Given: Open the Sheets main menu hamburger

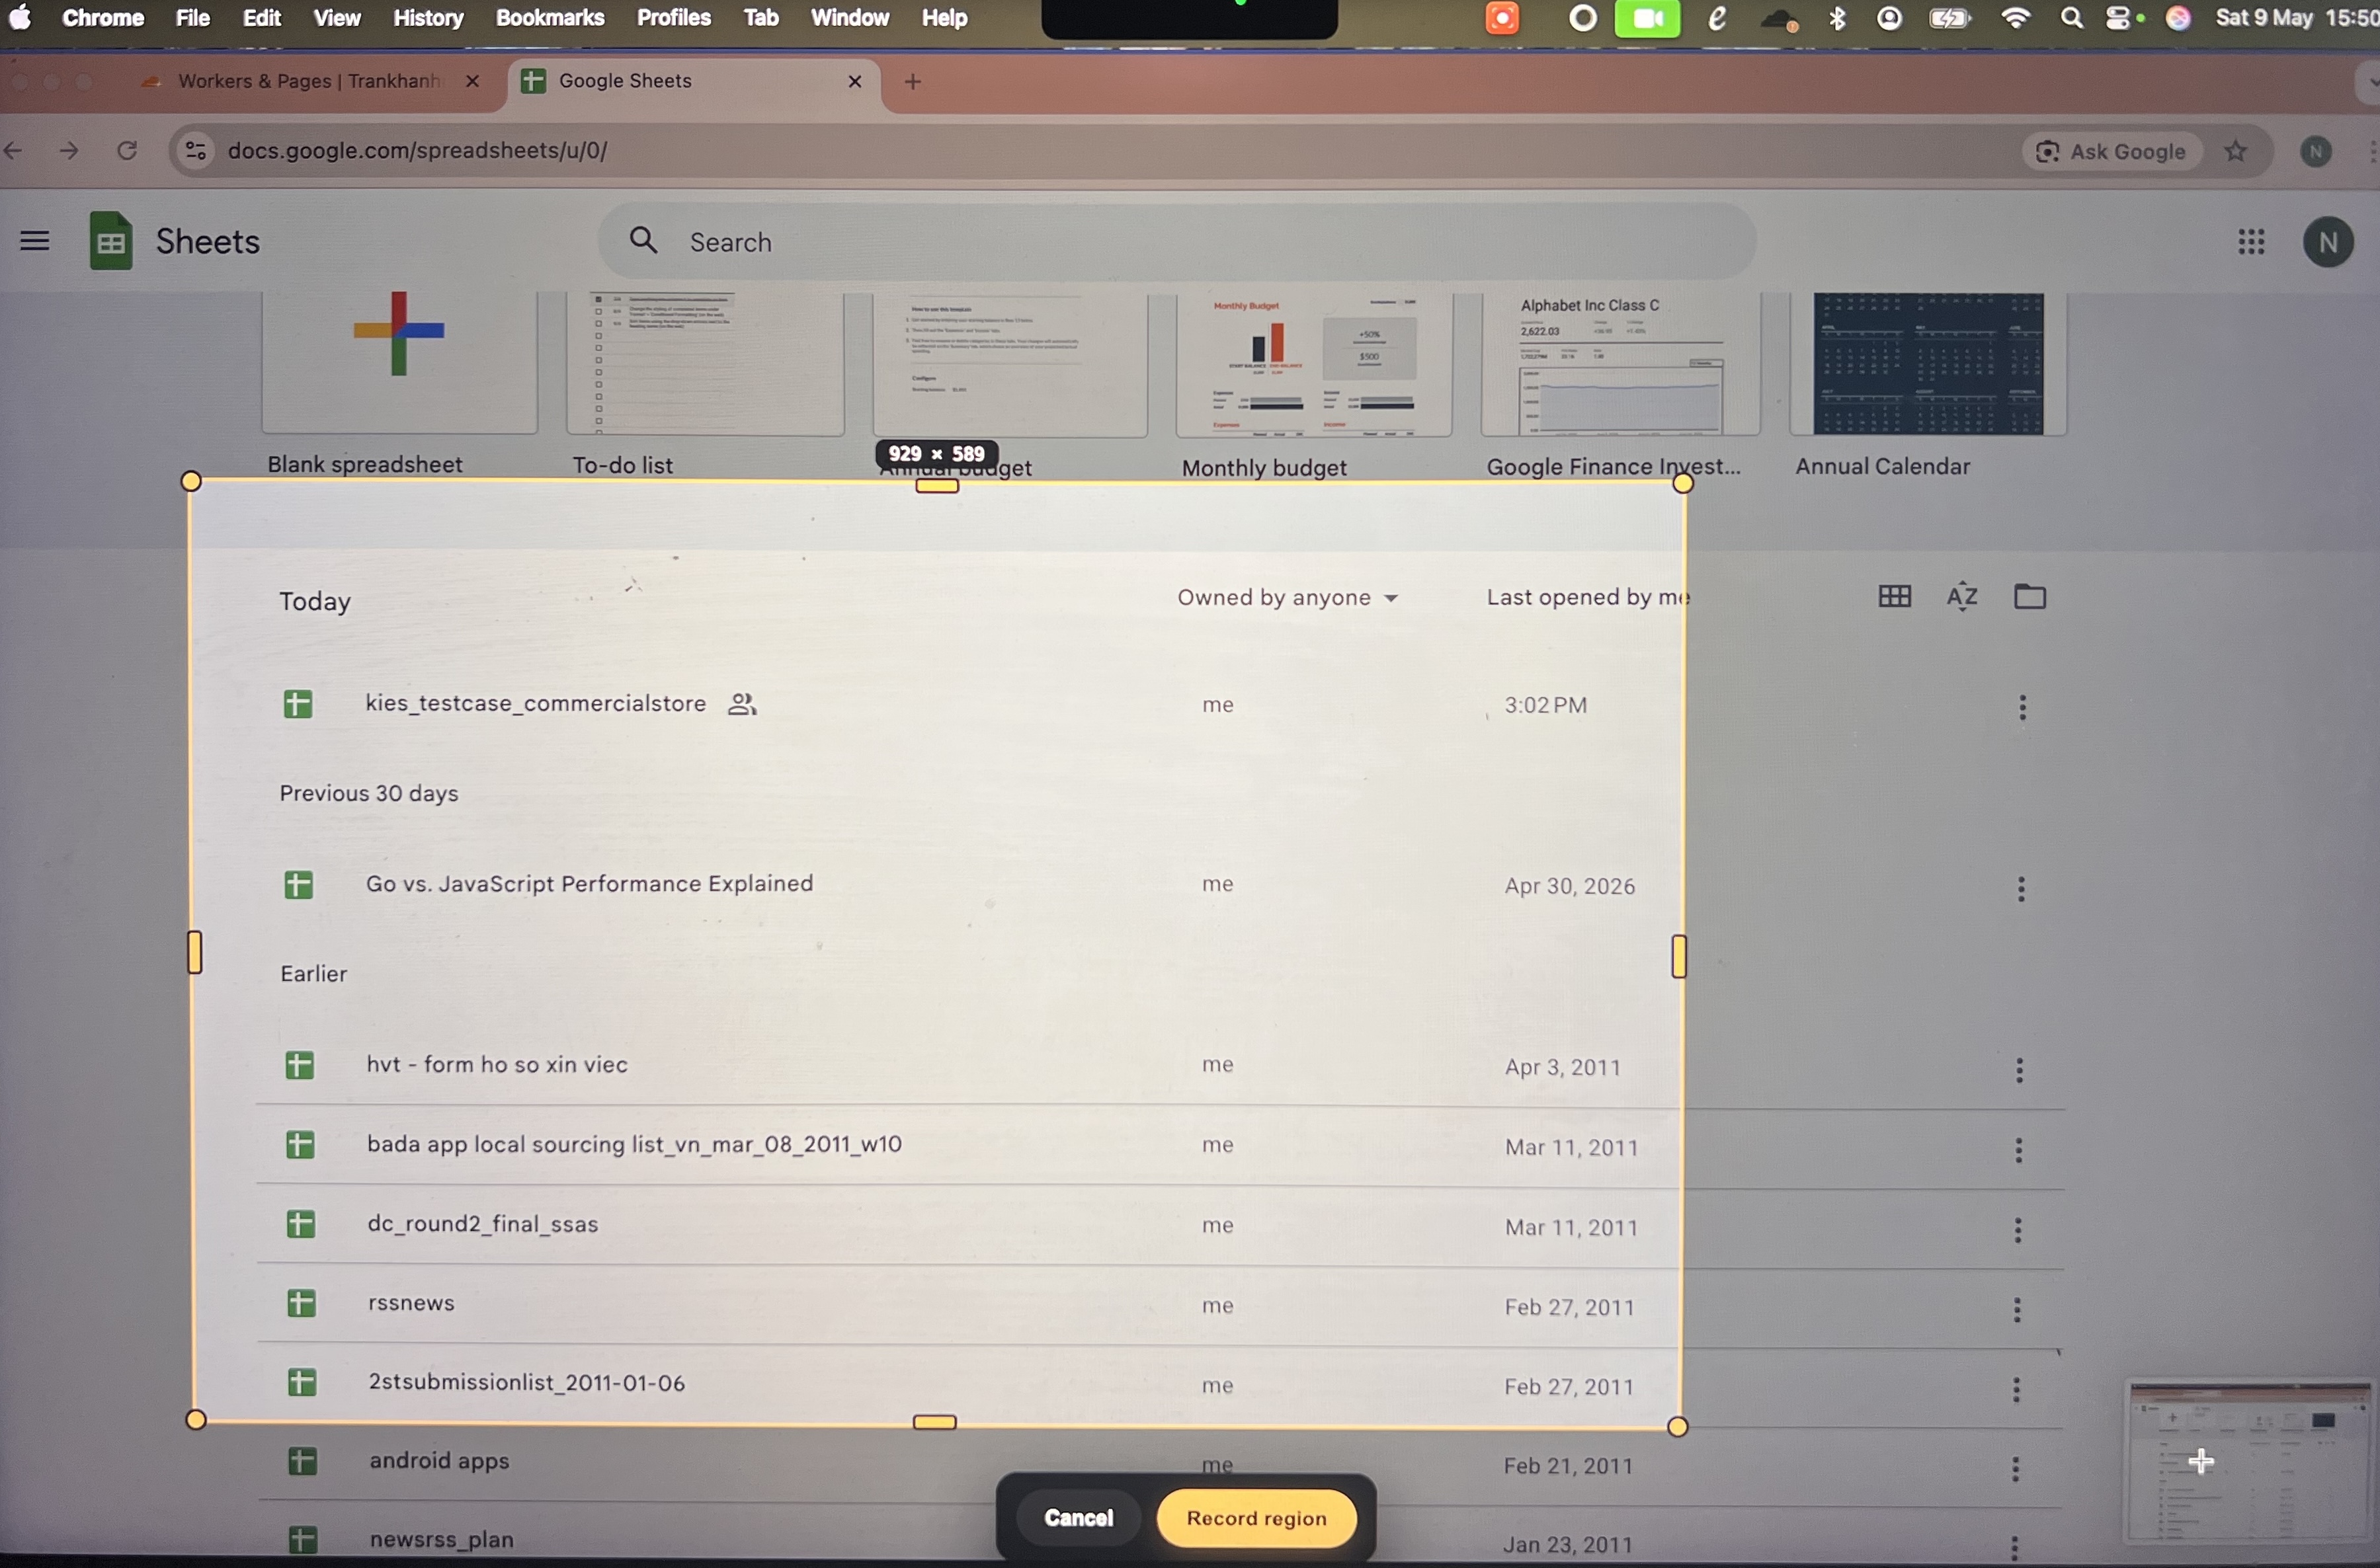Looking at the screenshot, I should click(x=35, y=241).
